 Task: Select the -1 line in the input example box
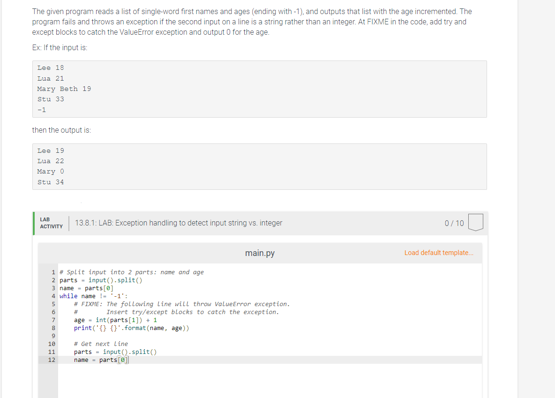point(41,109)
